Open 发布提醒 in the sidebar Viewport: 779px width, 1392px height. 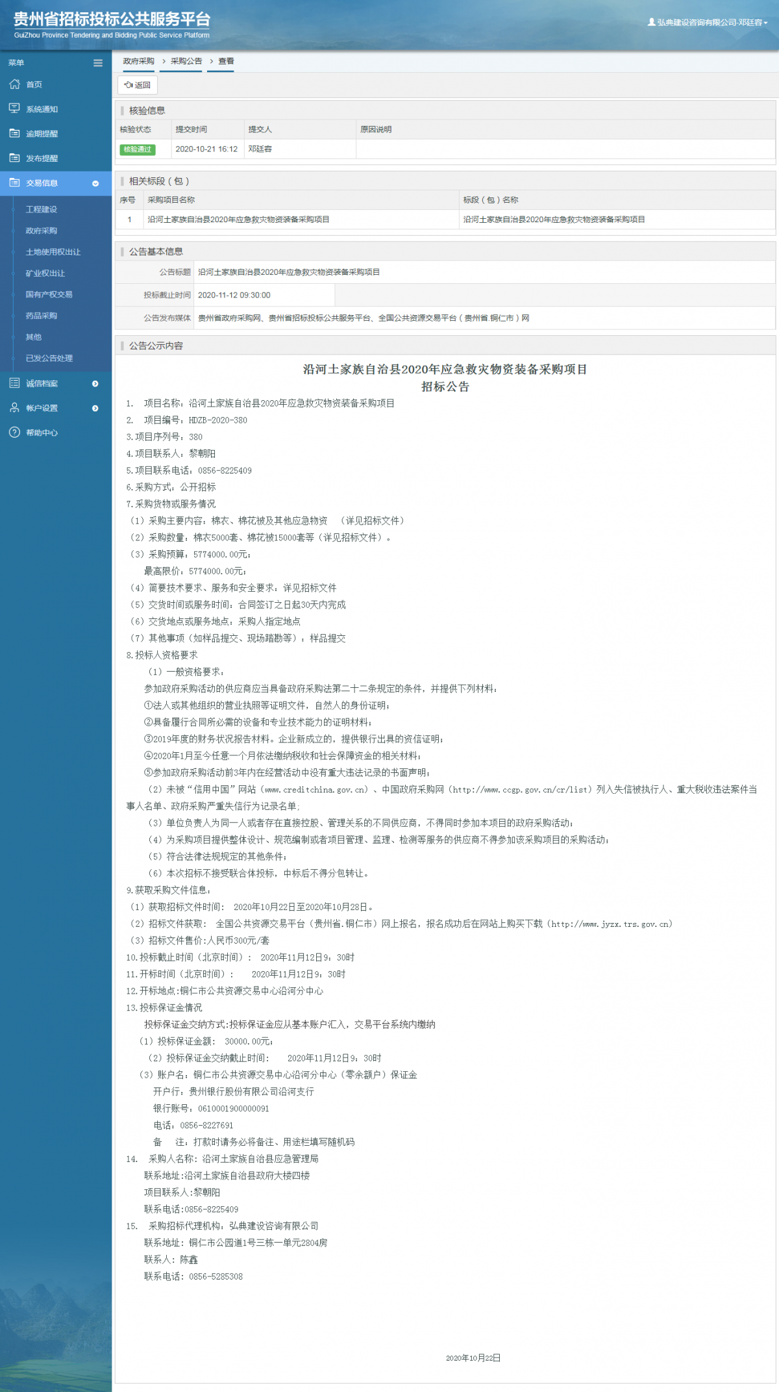tap(42, 158)
